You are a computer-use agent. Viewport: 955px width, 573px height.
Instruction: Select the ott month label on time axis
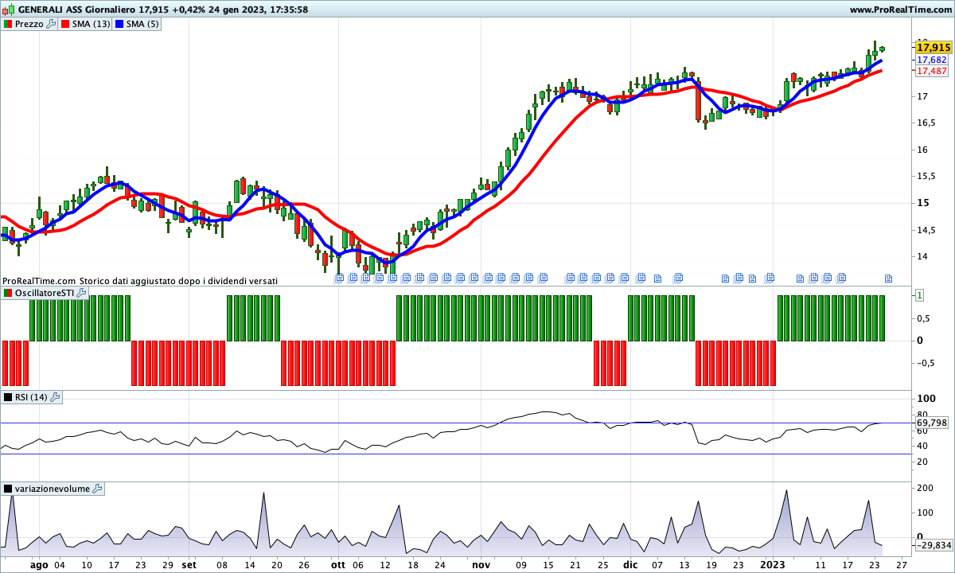[338, 565]
